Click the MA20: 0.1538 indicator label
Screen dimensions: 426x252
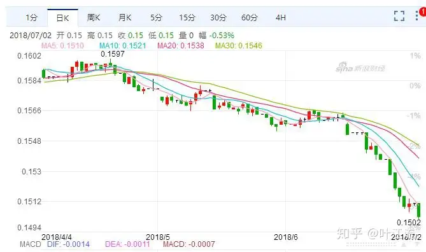tap(181, 46)
